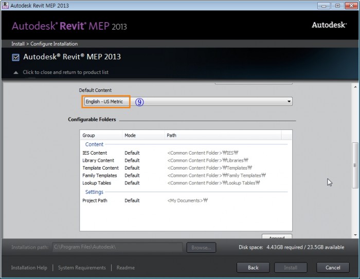Select the IES Content folder row
This screenshot has width=360, height=279.
95,153
